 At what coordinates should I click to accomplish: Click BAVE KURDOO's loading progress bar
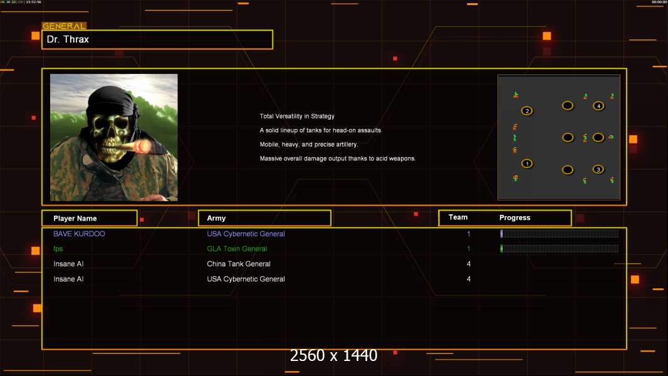pyautogui.click(x=560, y=233)
